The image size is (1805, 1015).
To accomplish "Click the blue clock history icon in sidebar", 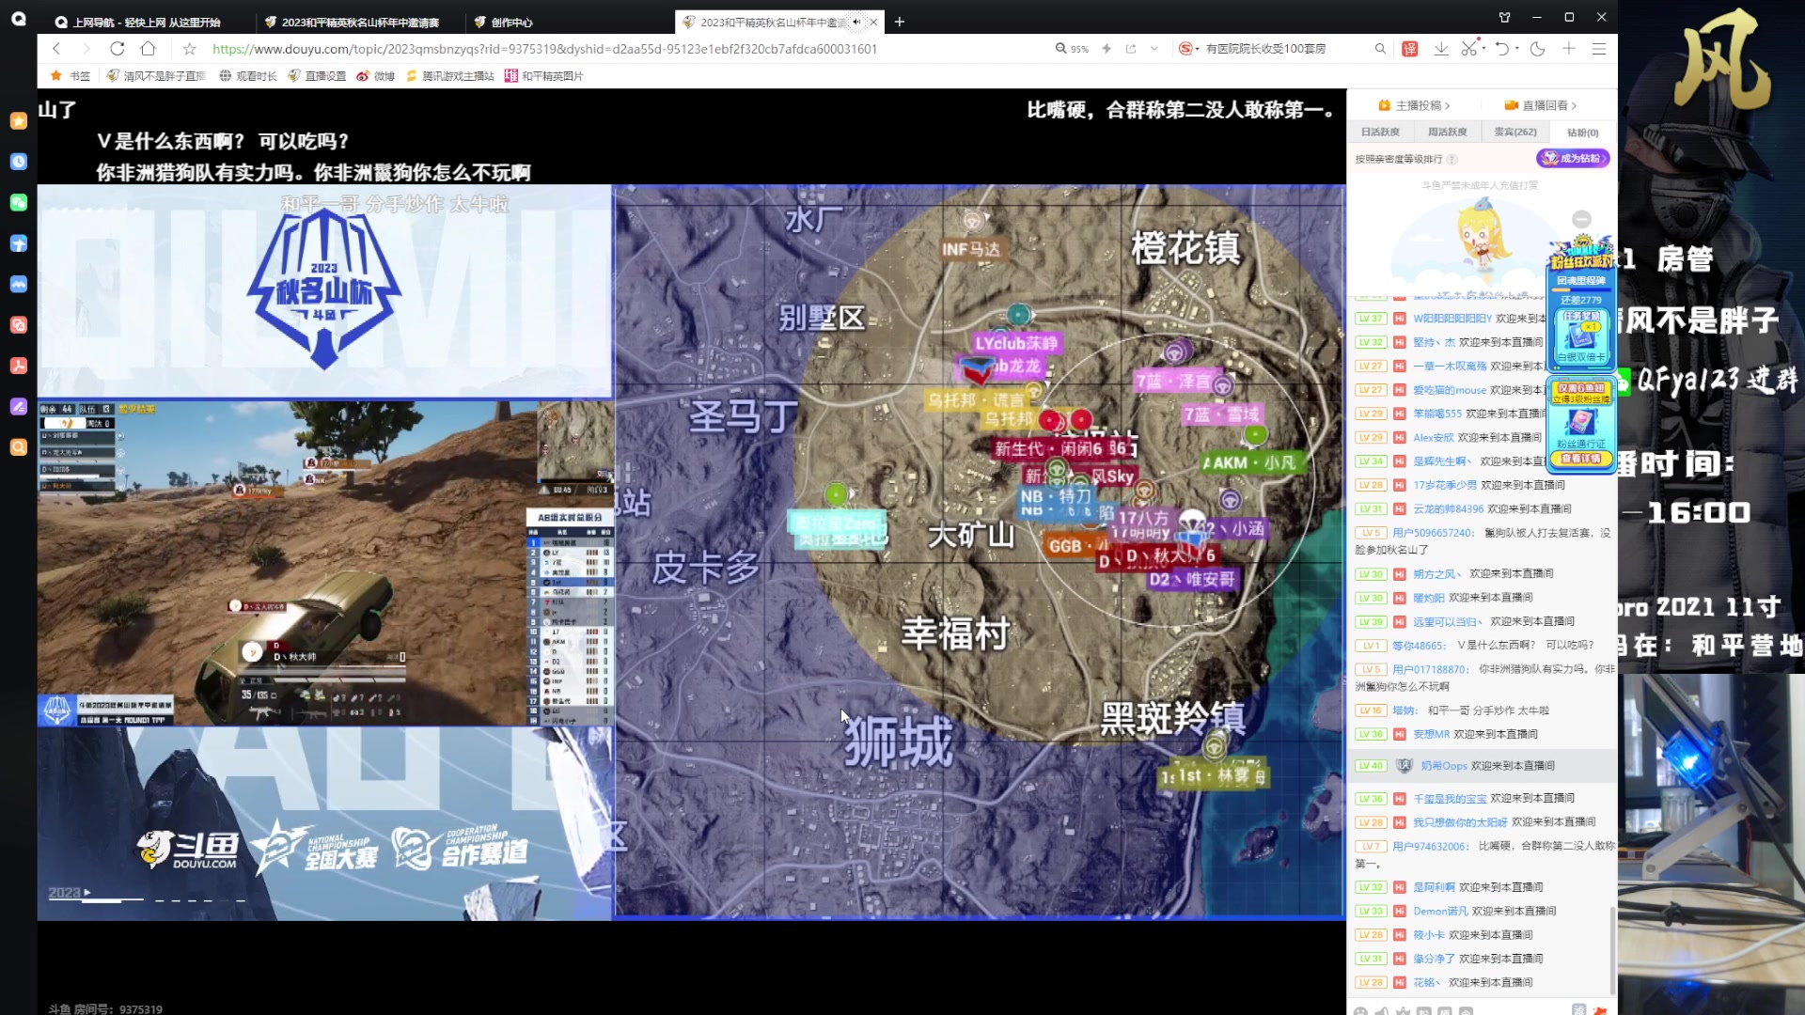I will (19, 162).
